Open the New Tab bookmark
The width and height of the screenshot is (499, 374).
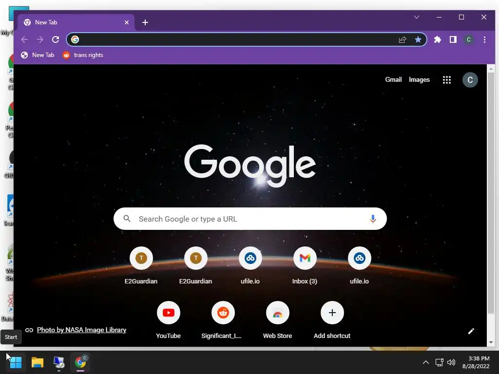(x=38, y=55)
